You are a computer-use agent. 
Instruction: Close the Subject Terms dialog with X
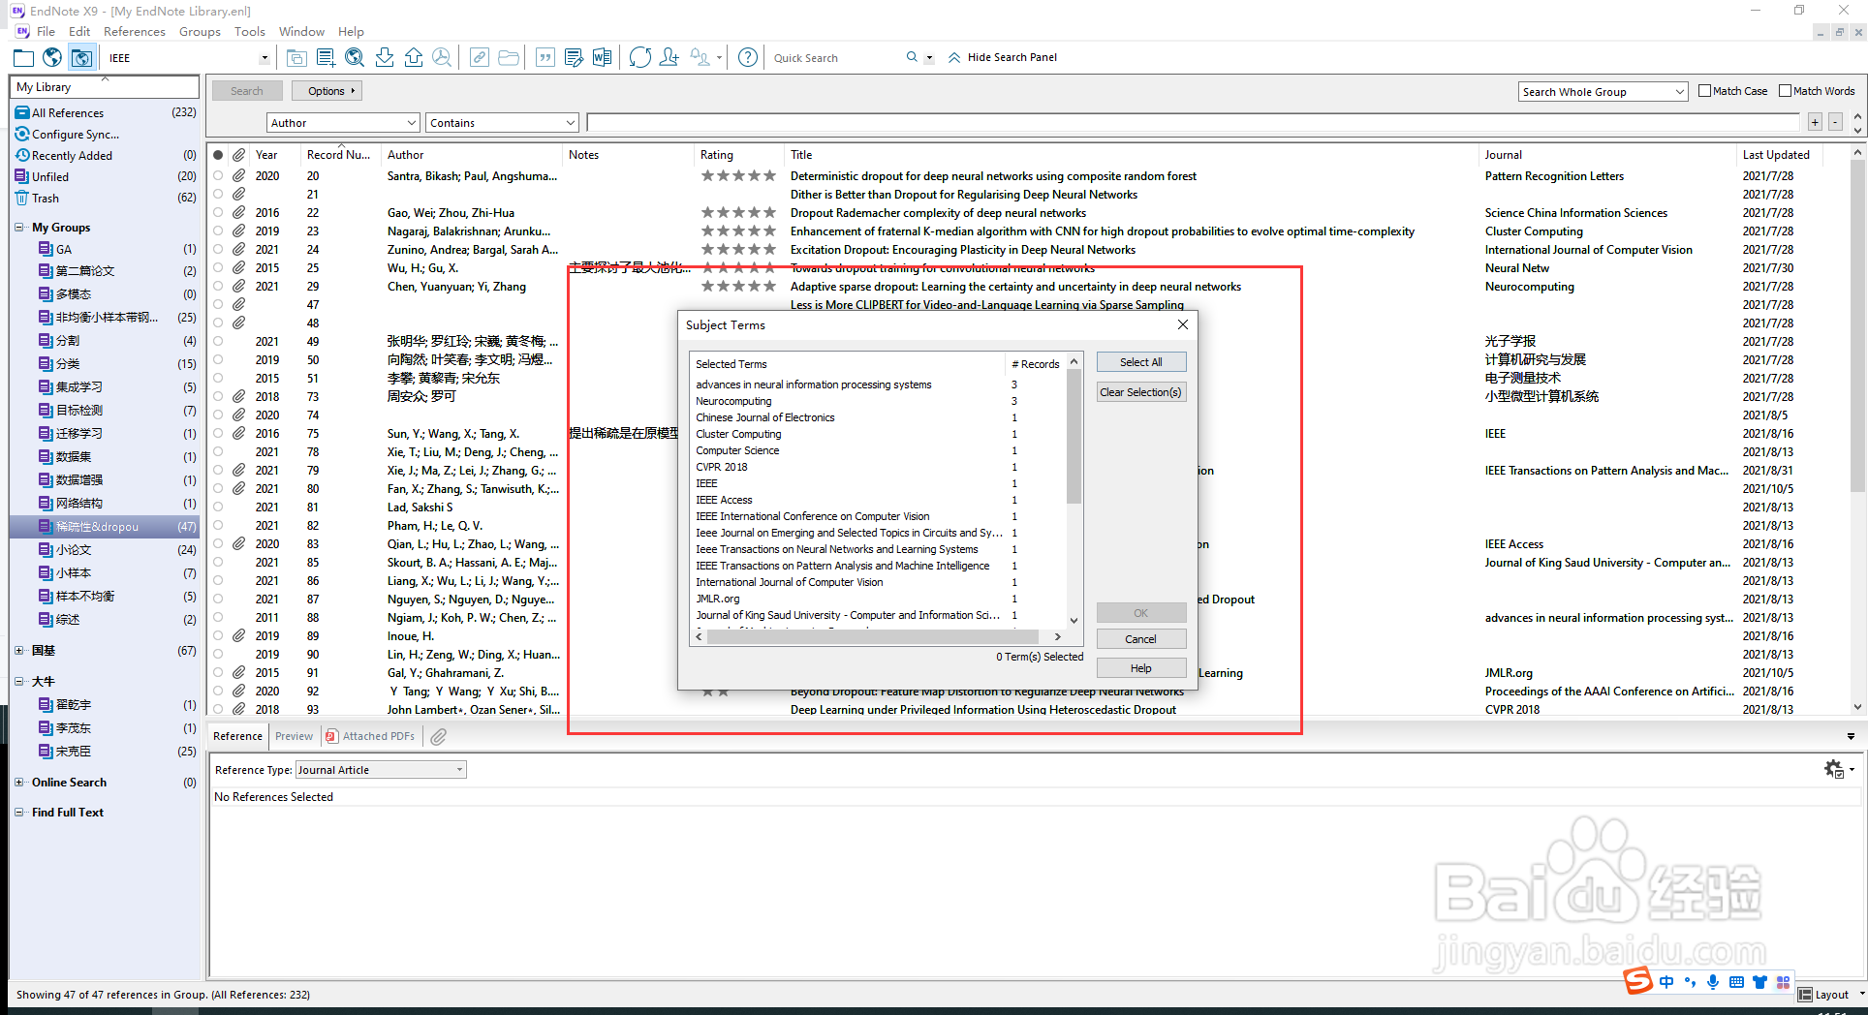pos(1183,324)
